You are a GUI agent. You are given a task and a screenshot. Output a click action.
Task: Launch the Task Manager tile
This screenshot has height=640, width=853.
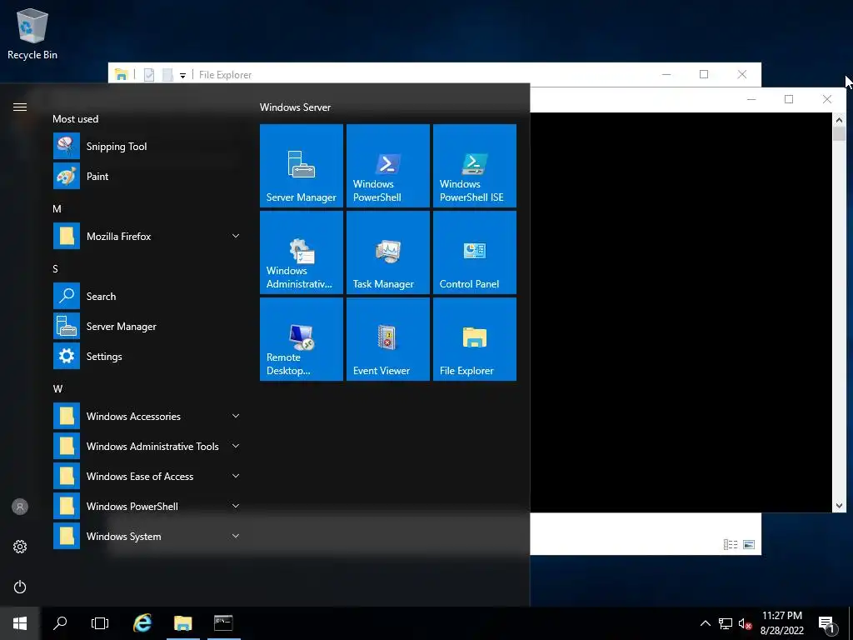388,252
